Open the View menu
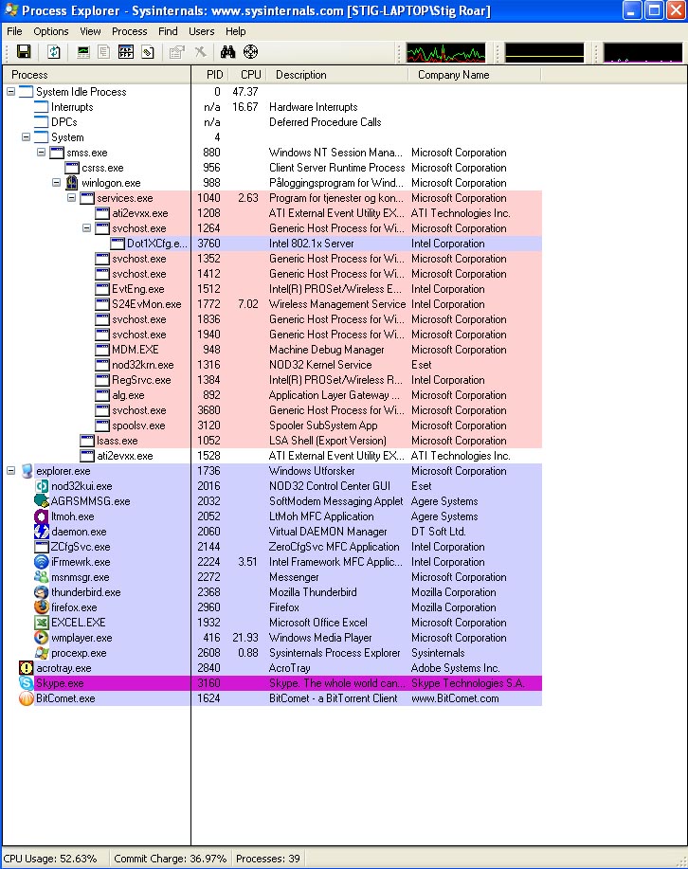 90,31
